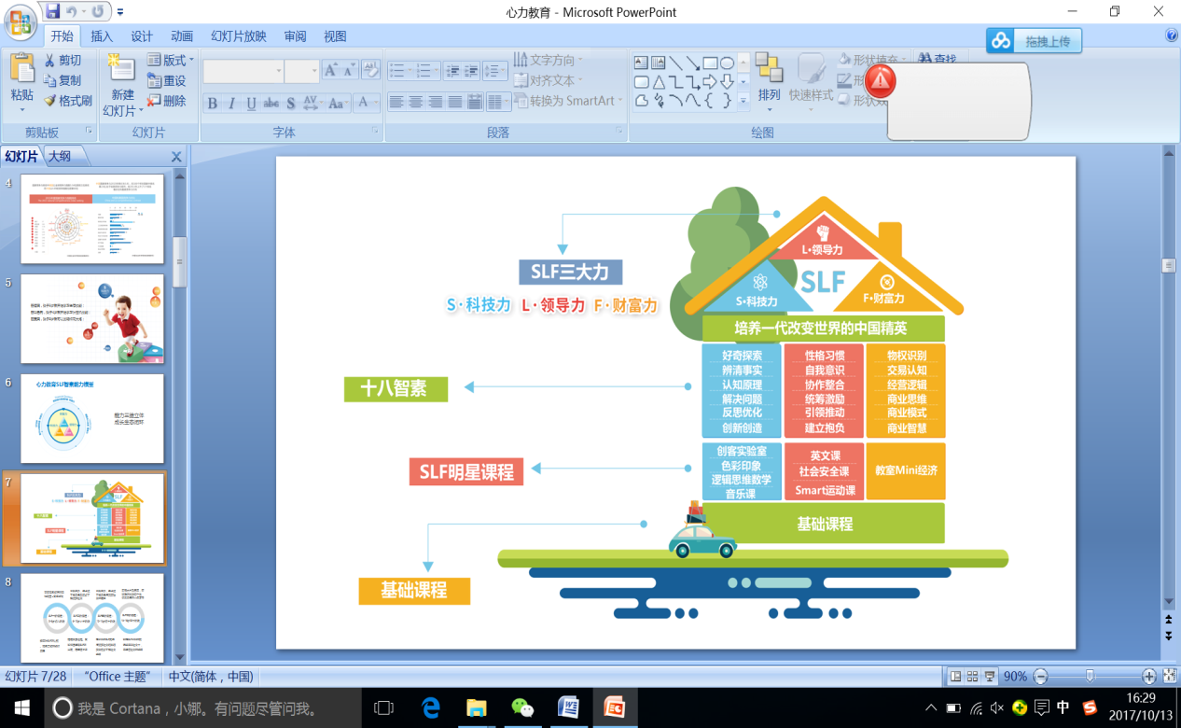Pick the rectangle shape in shapes gallery
The width and height of the screenshot is (1181, 728).
point(710,63)
